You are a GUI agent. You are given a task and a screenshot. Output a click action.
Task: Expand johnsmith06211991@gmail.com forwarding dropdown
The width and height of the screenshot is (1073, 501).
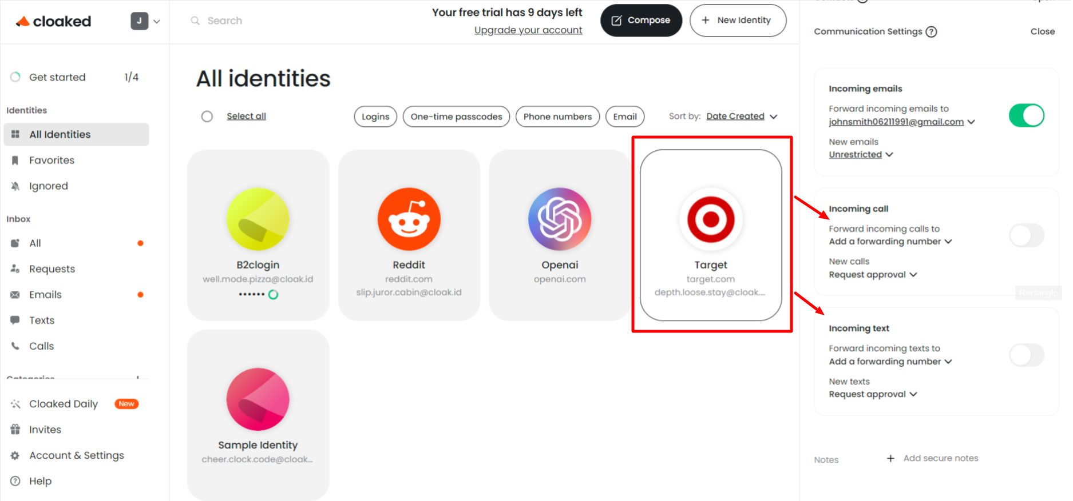[902, 122]
